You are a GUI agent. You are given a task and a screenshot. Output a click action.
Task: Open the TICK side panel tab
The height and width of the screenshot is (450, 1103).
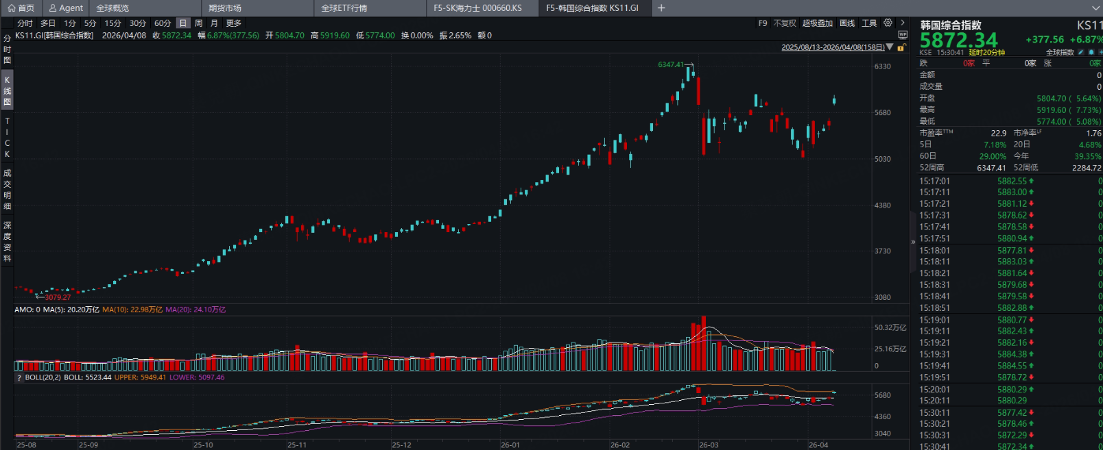point(7,138)
